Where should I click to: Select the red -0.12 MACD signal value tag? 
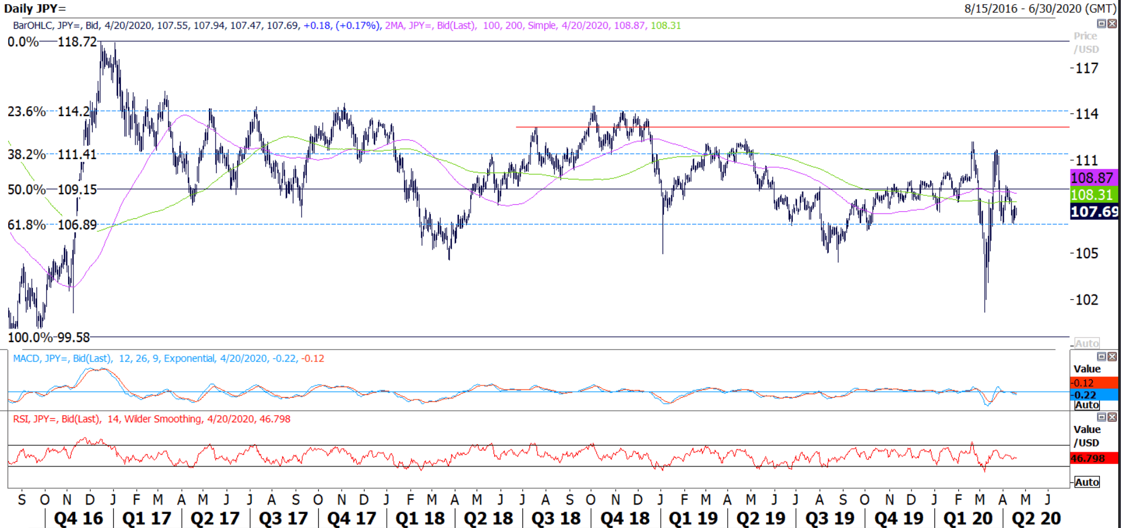pos(1094,383)
